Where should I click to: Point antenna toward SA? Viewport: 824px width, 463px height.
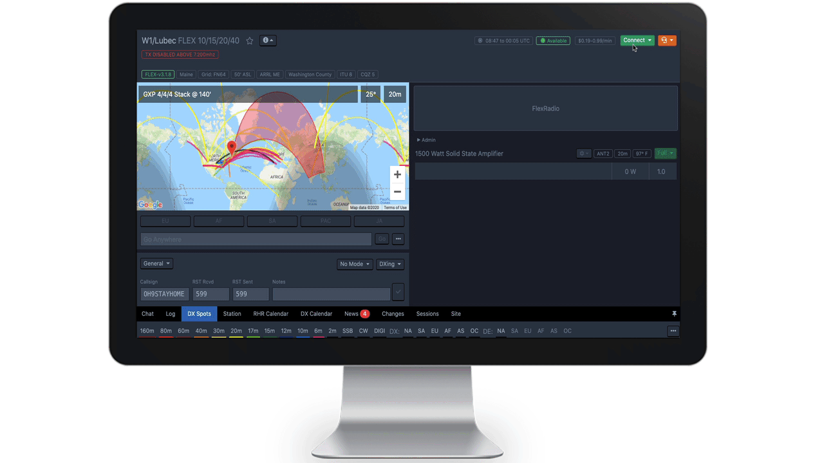tap(272, 221)
